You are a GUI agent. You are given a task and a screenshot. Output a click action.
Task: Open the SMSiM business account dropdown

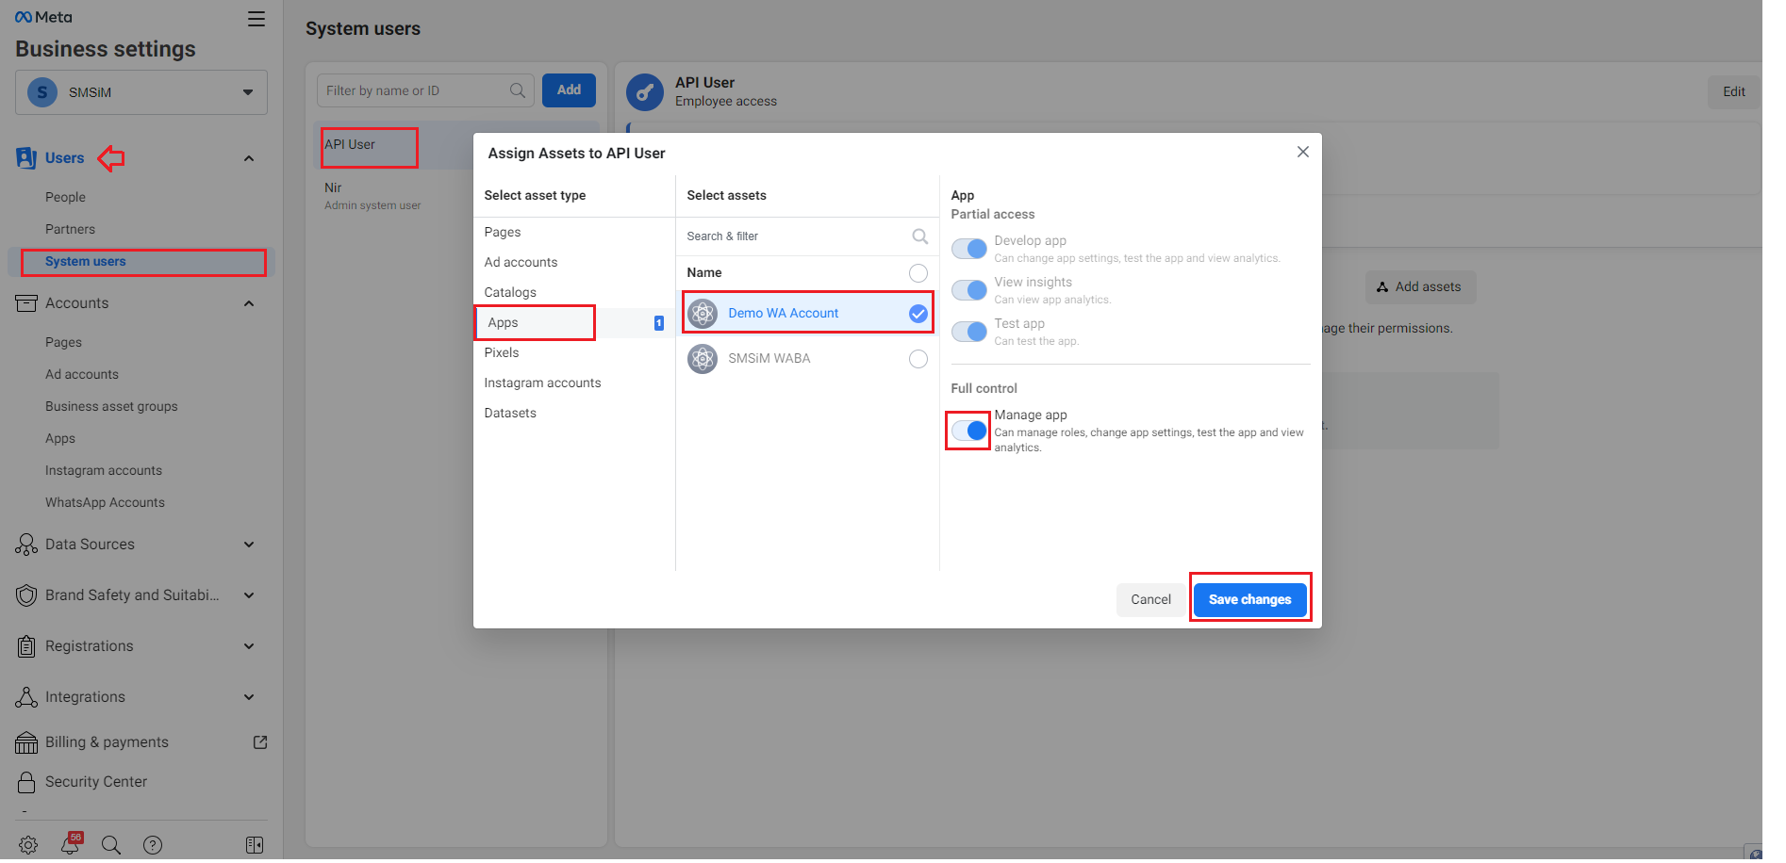coord(141,92)
